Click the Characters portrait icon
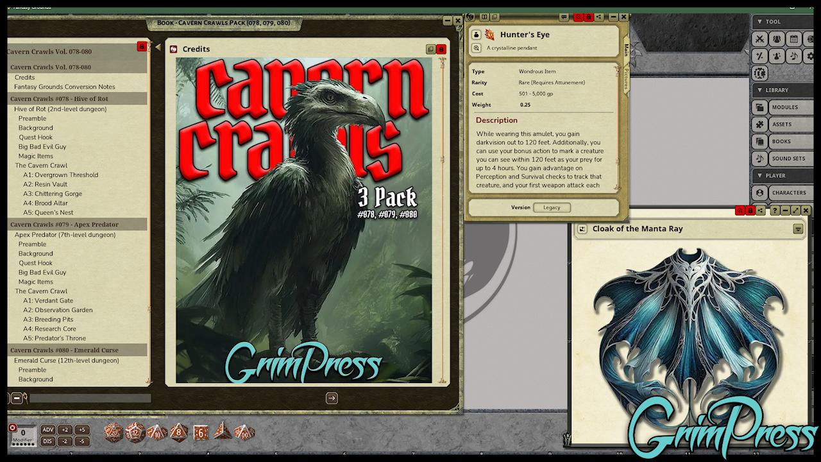 pos(760,193)
